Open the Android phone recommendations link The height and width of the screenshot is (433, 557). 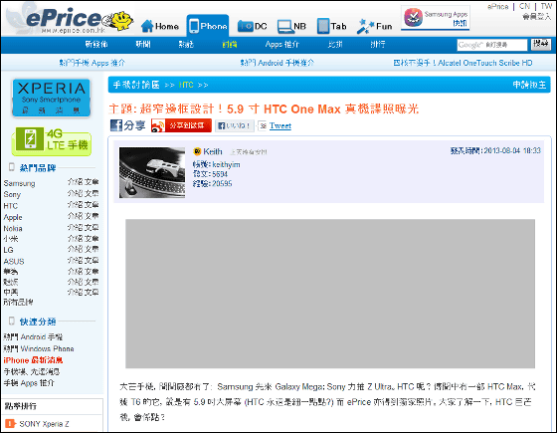[x=278, y=63]
